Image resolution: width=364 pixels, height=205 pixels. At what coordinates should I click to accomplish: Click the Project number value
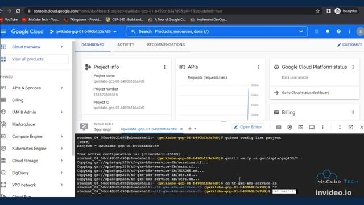coord(106,95)
